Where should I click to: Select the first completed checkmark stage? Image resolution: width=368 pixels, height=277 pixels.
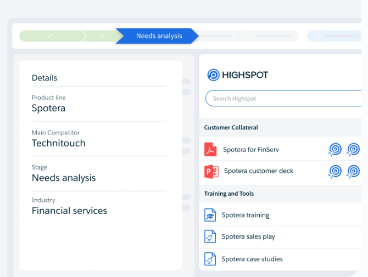(x=53, y=36)
